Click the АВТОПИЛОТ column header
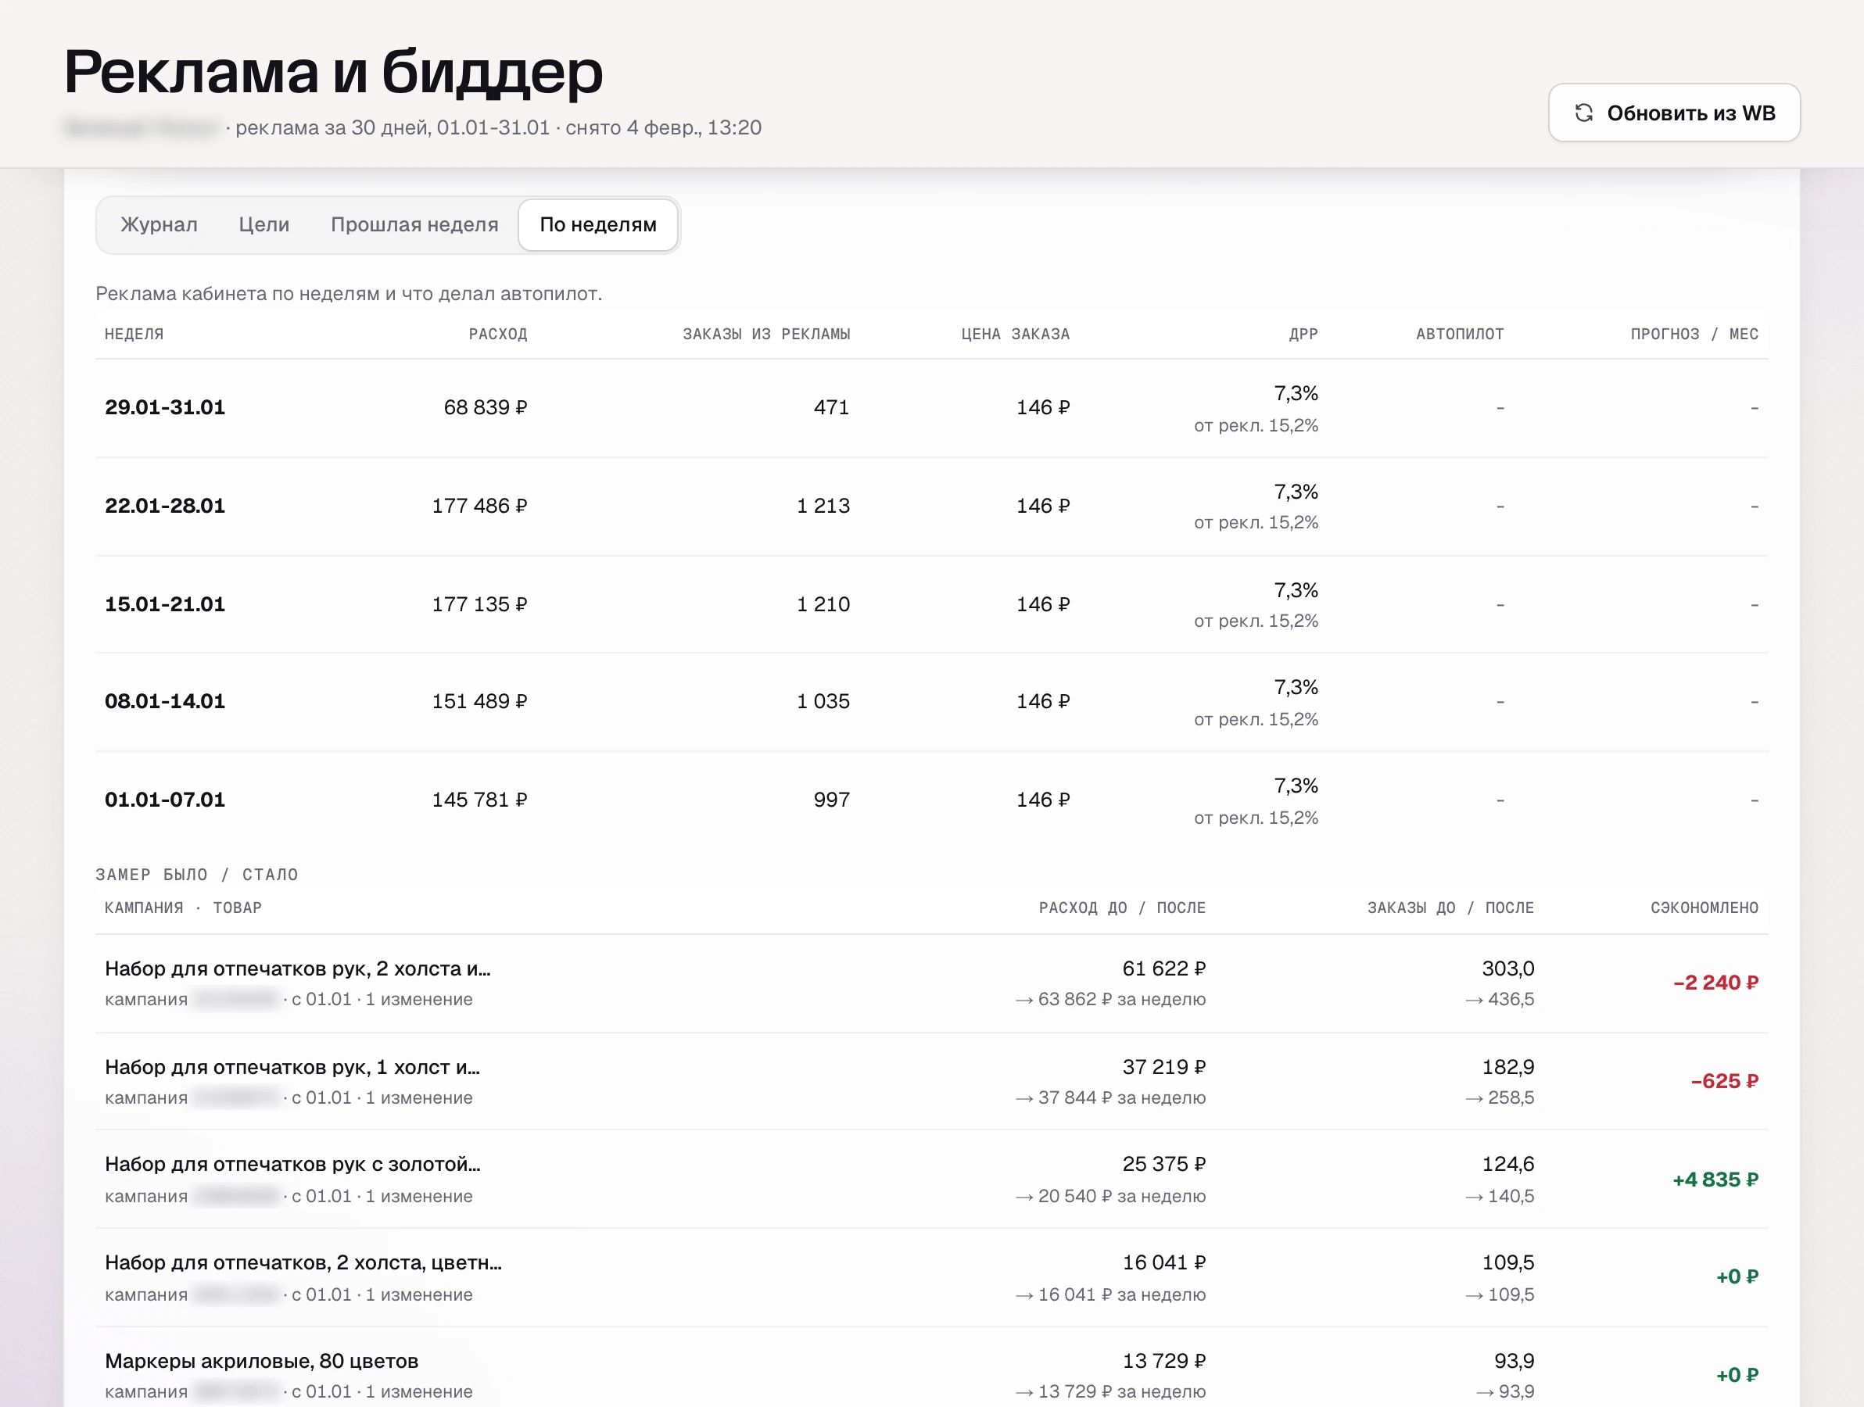The width and height of the screenshot is (1864, 1407). [x=1460, y=335]
